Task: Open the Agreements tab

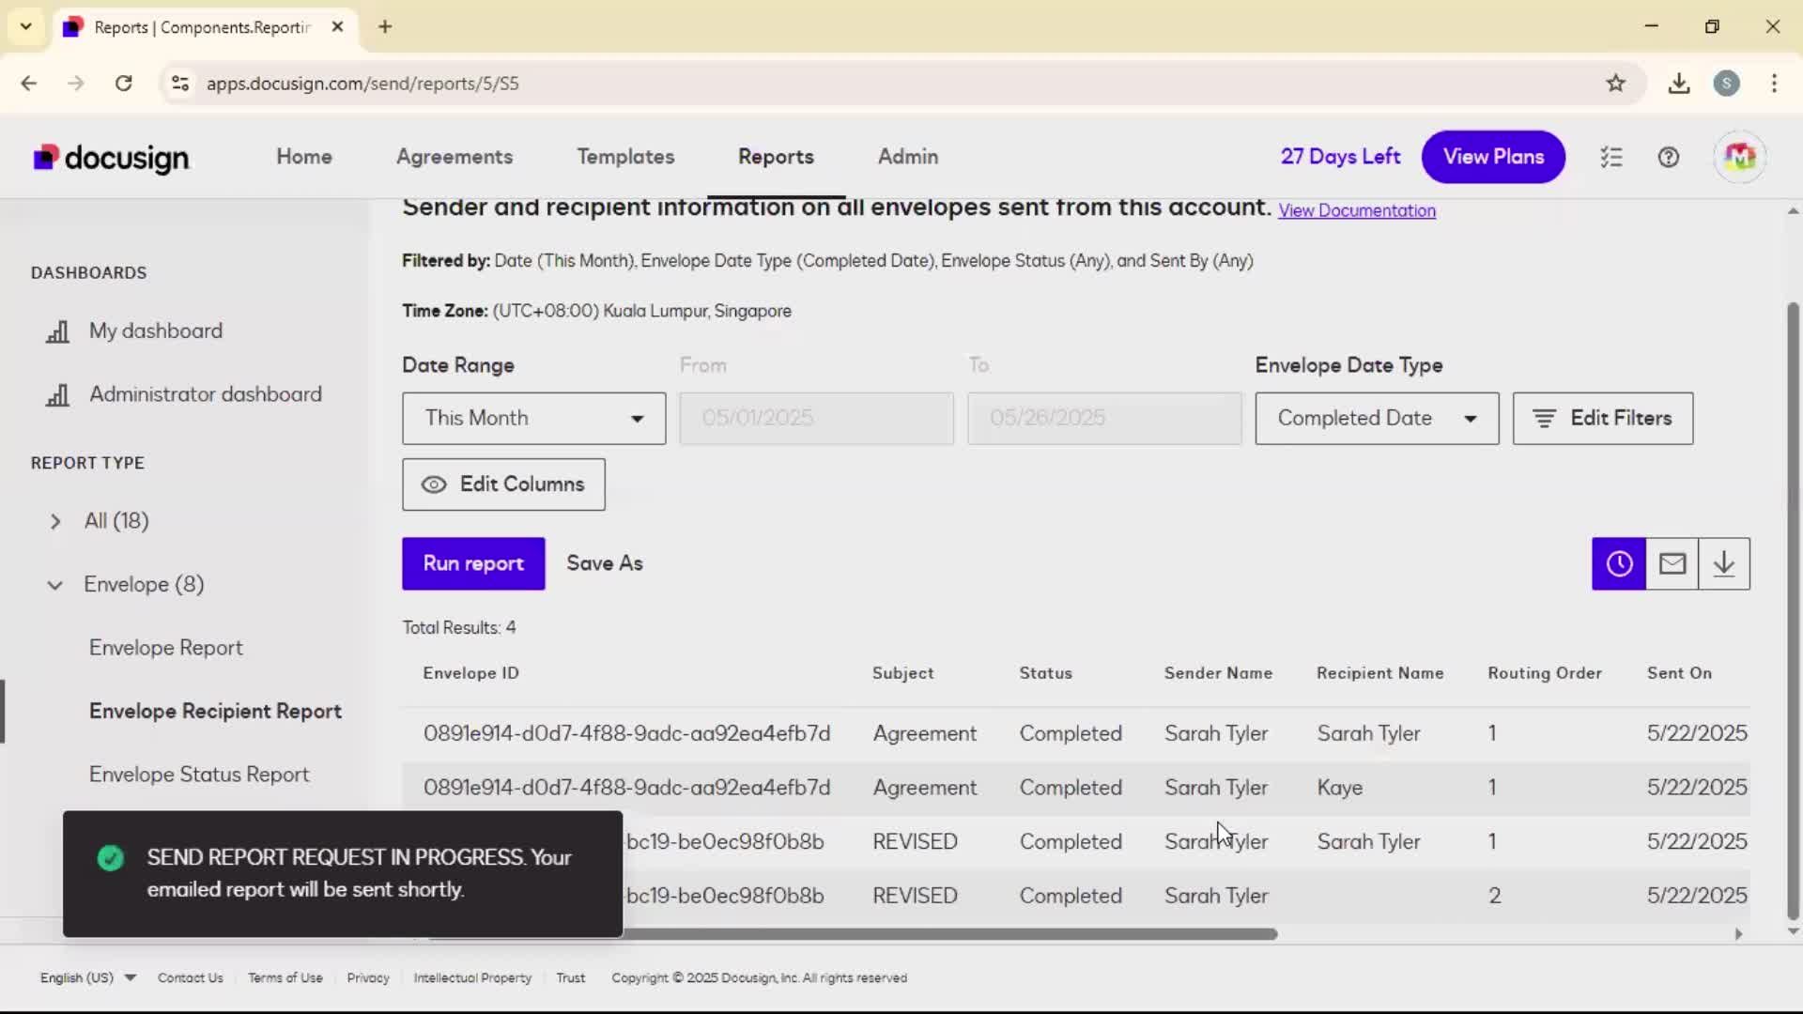Action: coord(455,157)
